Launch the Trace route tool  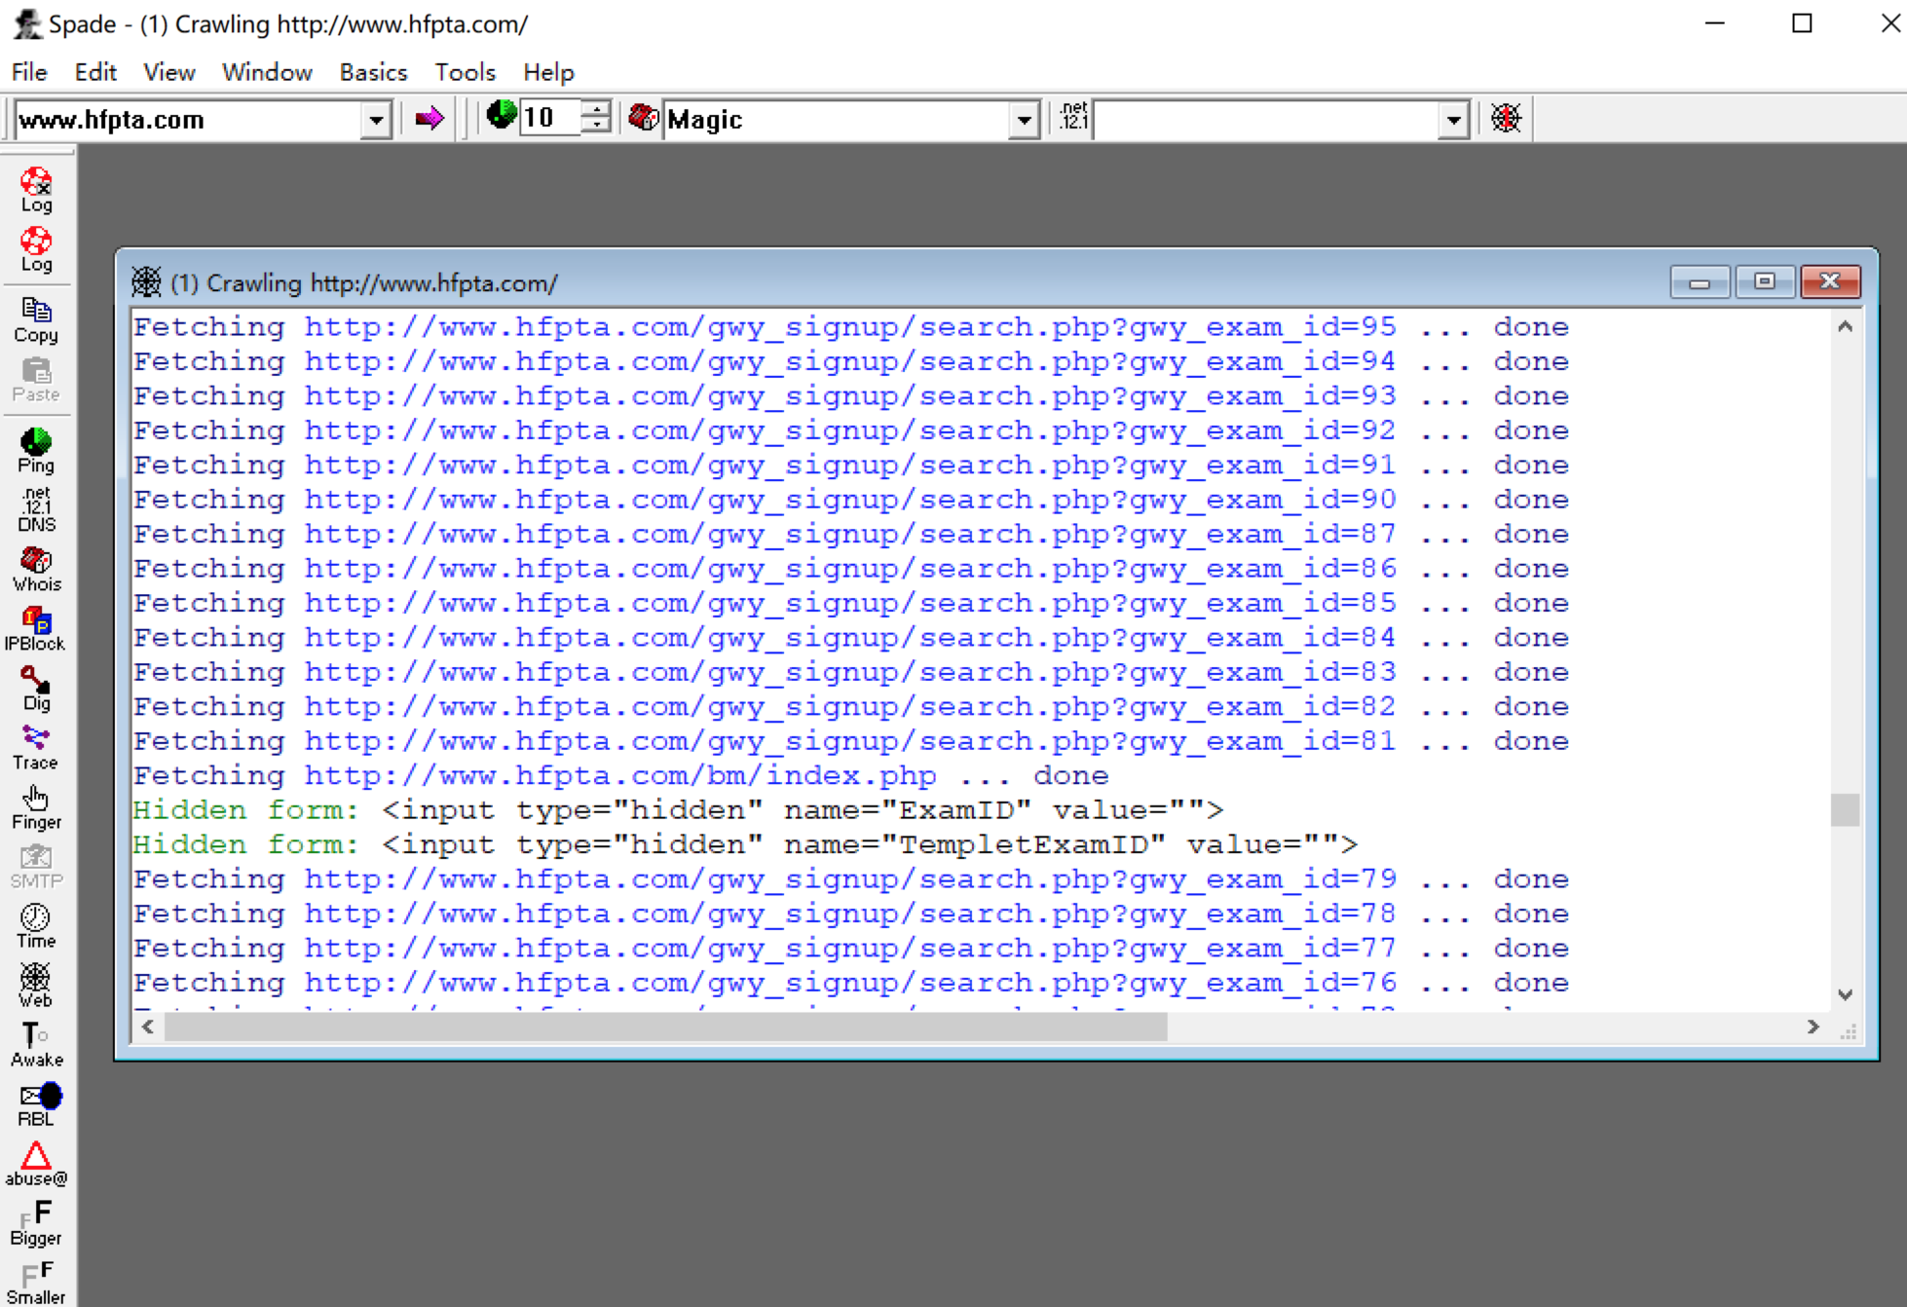pyautogui.click(x=36, y=747)
